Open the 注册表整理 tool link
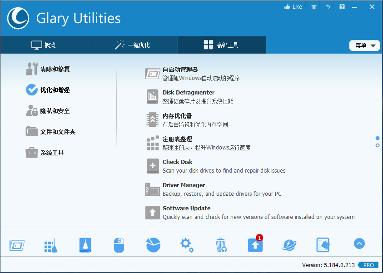This screenshot has height=273, width=383. pos(177,139)
